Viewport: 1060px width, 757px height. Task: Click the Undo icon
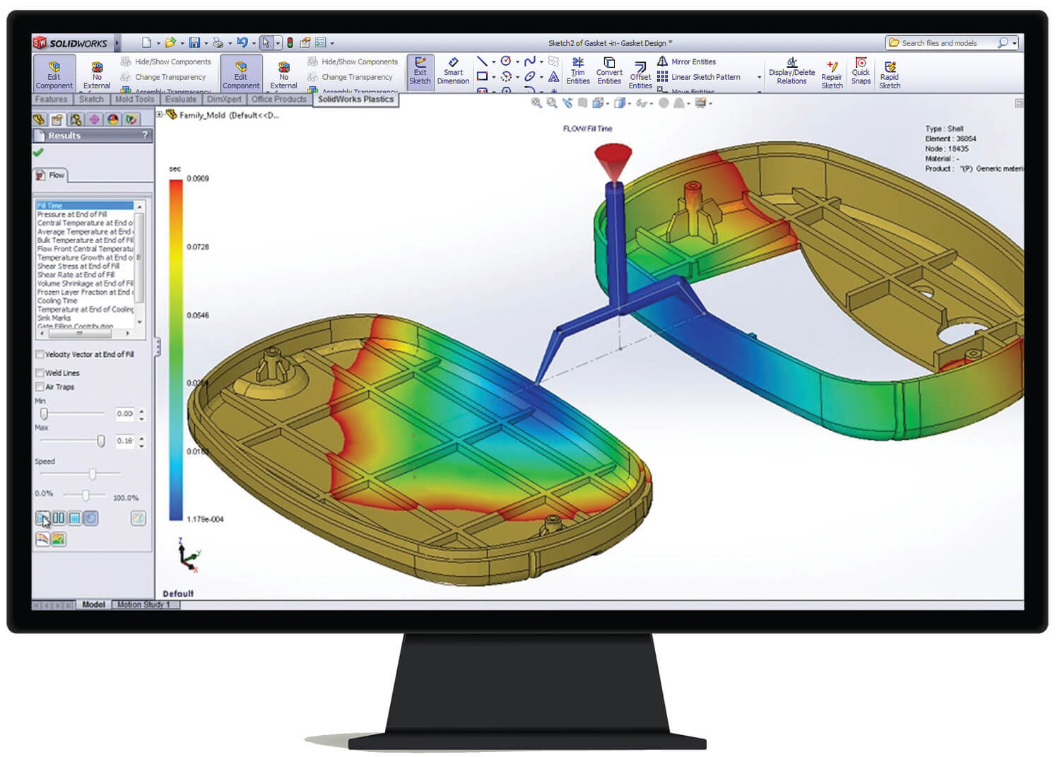coord(242,43)
